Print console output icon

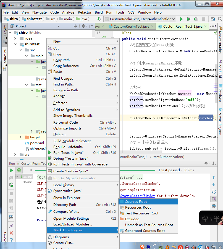pyautogui.click(x=214, y=206)
